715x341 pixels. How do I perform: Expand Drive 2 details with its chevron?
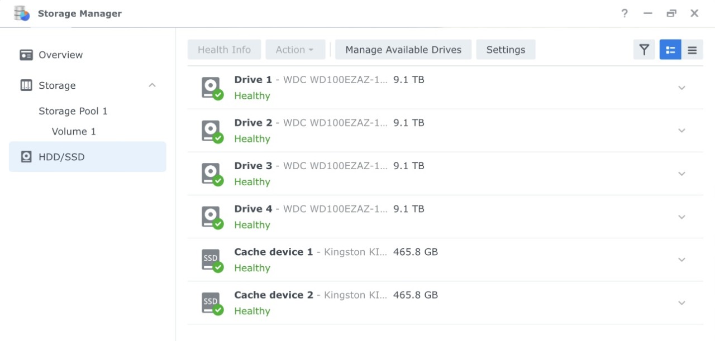681,131
